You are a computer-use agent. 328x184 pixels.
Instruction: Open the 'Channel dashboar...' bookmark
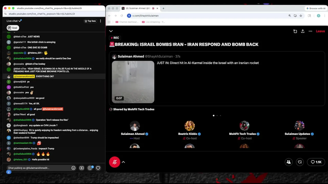127,22
